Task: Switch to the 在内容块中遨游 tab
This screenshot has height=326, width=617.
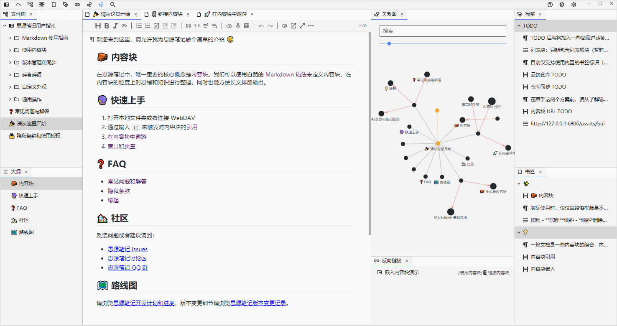Action: 229,14
